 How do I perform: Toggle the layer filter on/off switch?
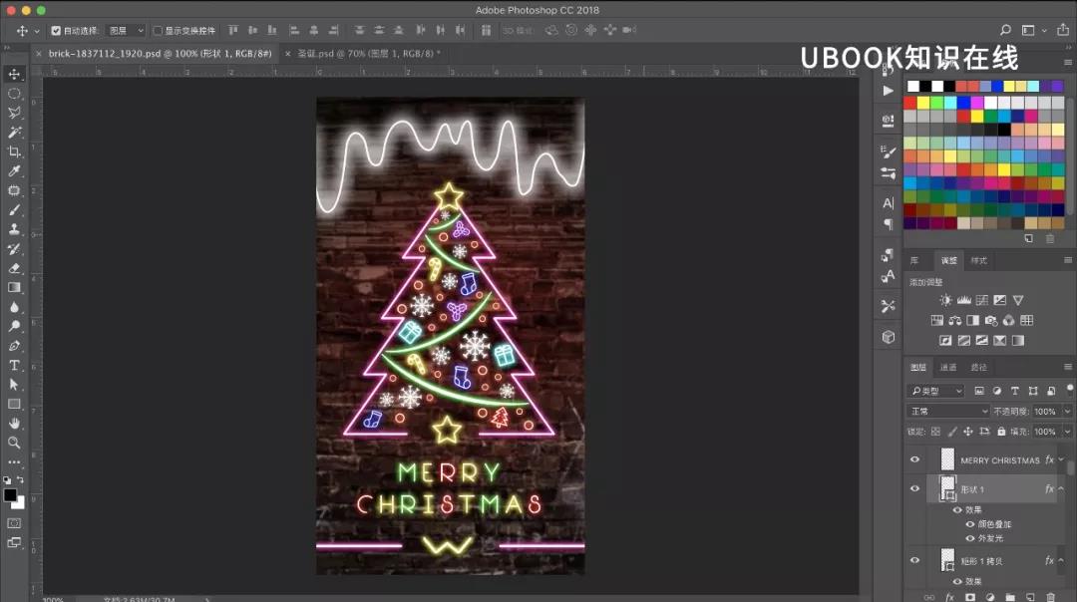1069,389
